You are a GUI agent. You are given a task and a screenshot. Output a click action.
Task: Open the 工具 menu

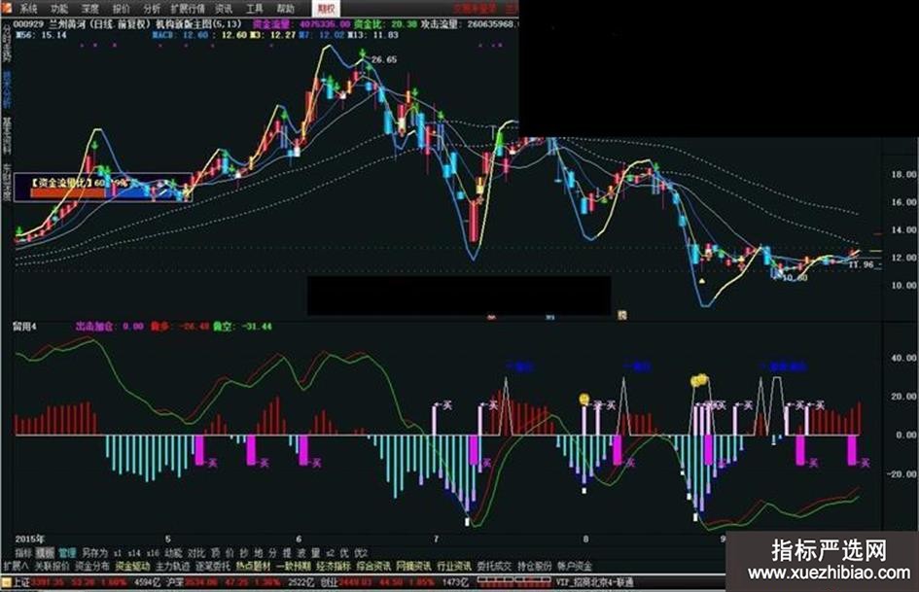coord(255,8)
